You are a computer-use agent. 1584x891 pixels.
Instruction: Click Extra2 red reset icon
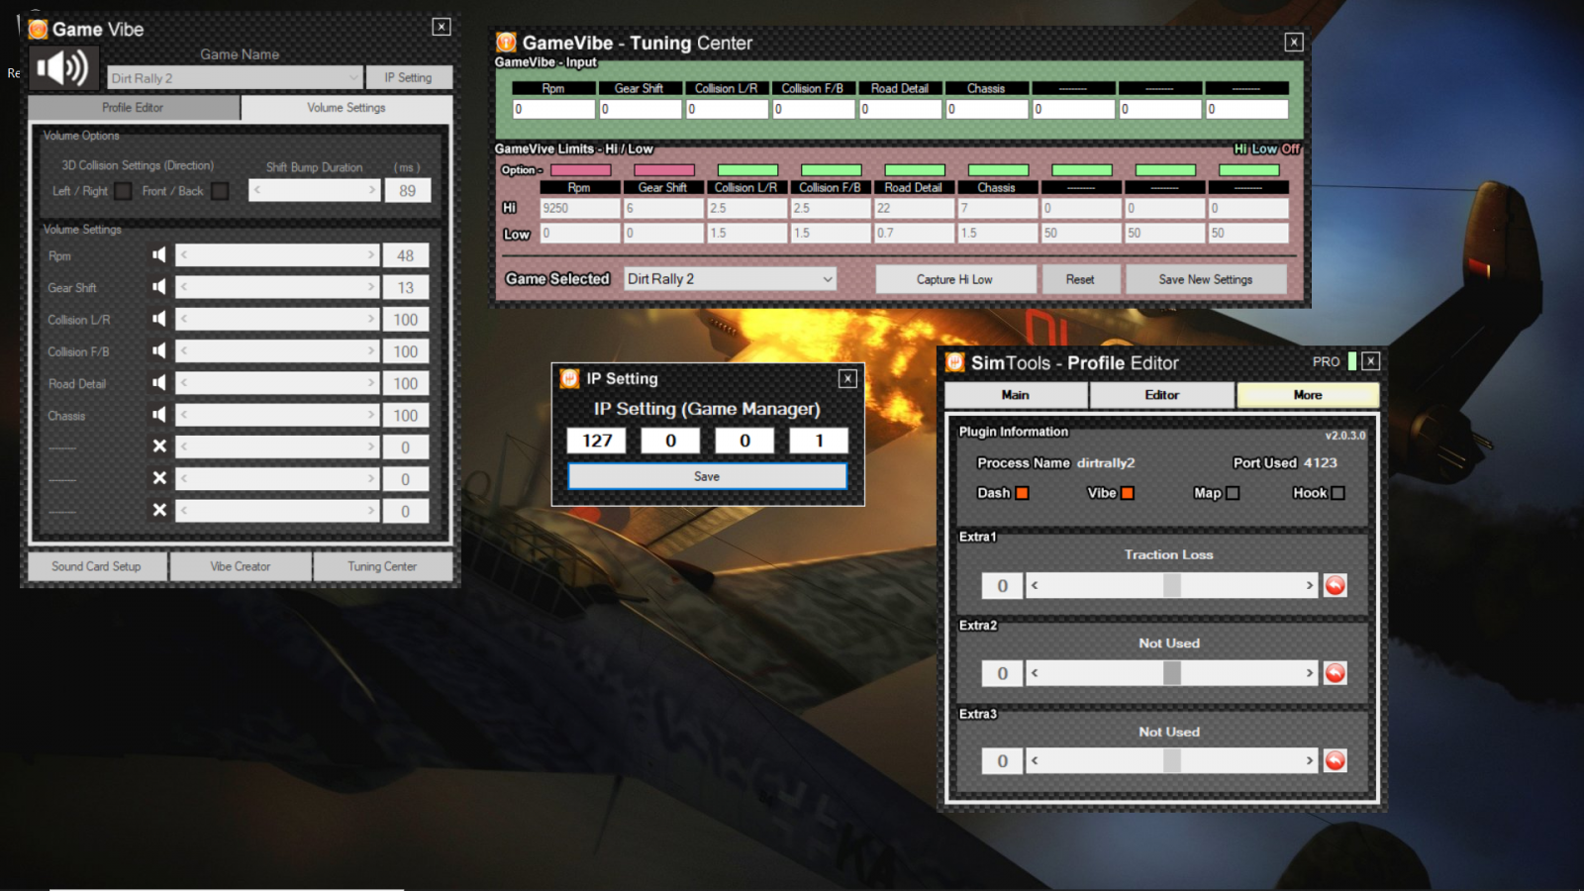tap(1336, 674)
